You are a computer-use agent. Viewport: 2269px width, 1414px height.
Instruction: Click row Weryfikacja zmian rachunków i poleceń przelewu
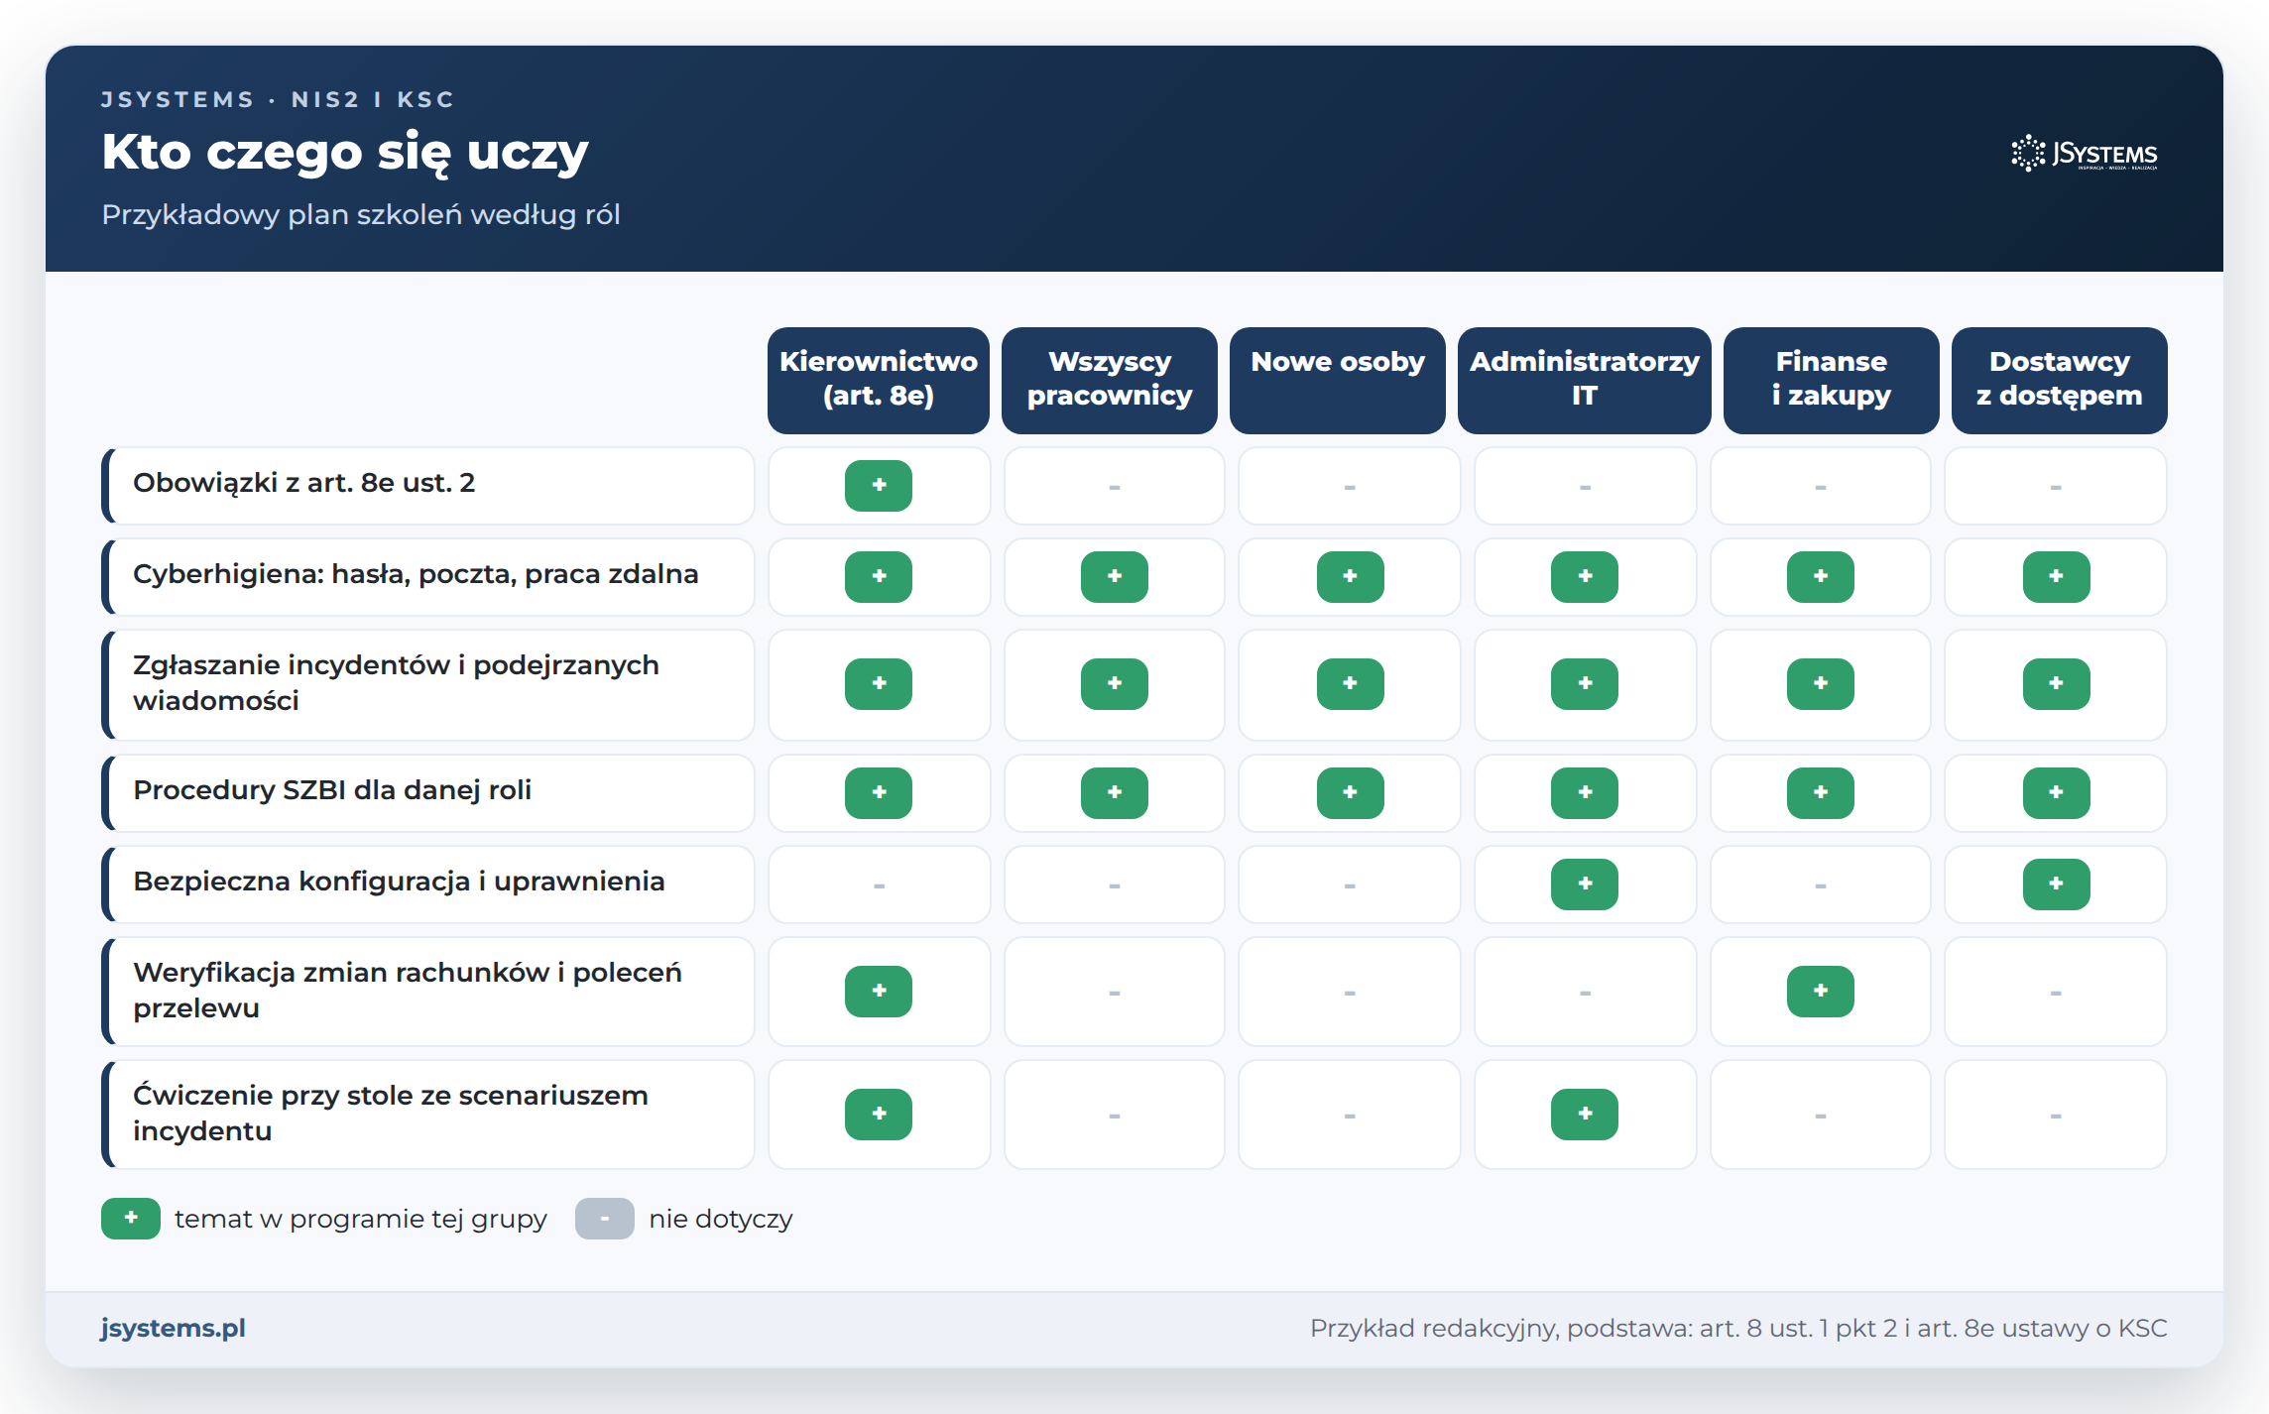pos(428,992)
